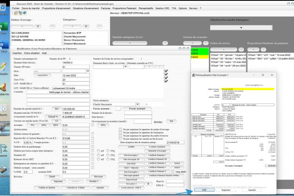Click the Etat DGD button
This screenshot has width=294, height=196.
[131, 163]
